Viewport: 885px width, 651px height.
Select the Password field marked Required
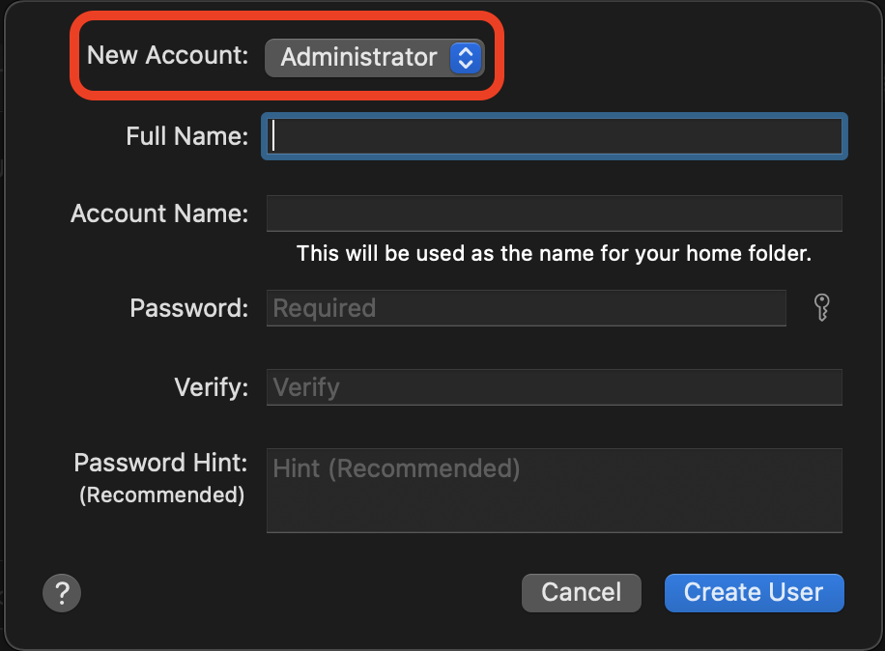(526, 308)
